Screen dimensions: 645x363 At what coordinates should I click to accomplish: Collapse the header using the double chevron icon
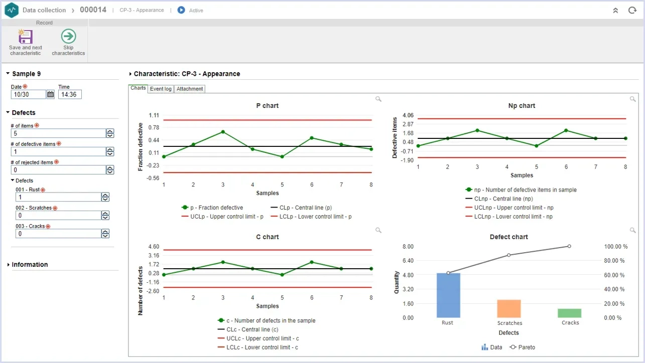pos(616,10)
